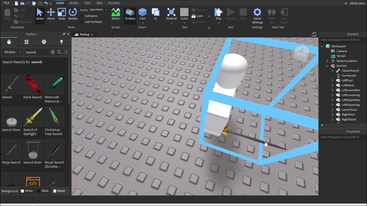Close the Toolbox panel
Image resolution: width=367 pixels, height=206 pixels.
click(x=68, y=34)
